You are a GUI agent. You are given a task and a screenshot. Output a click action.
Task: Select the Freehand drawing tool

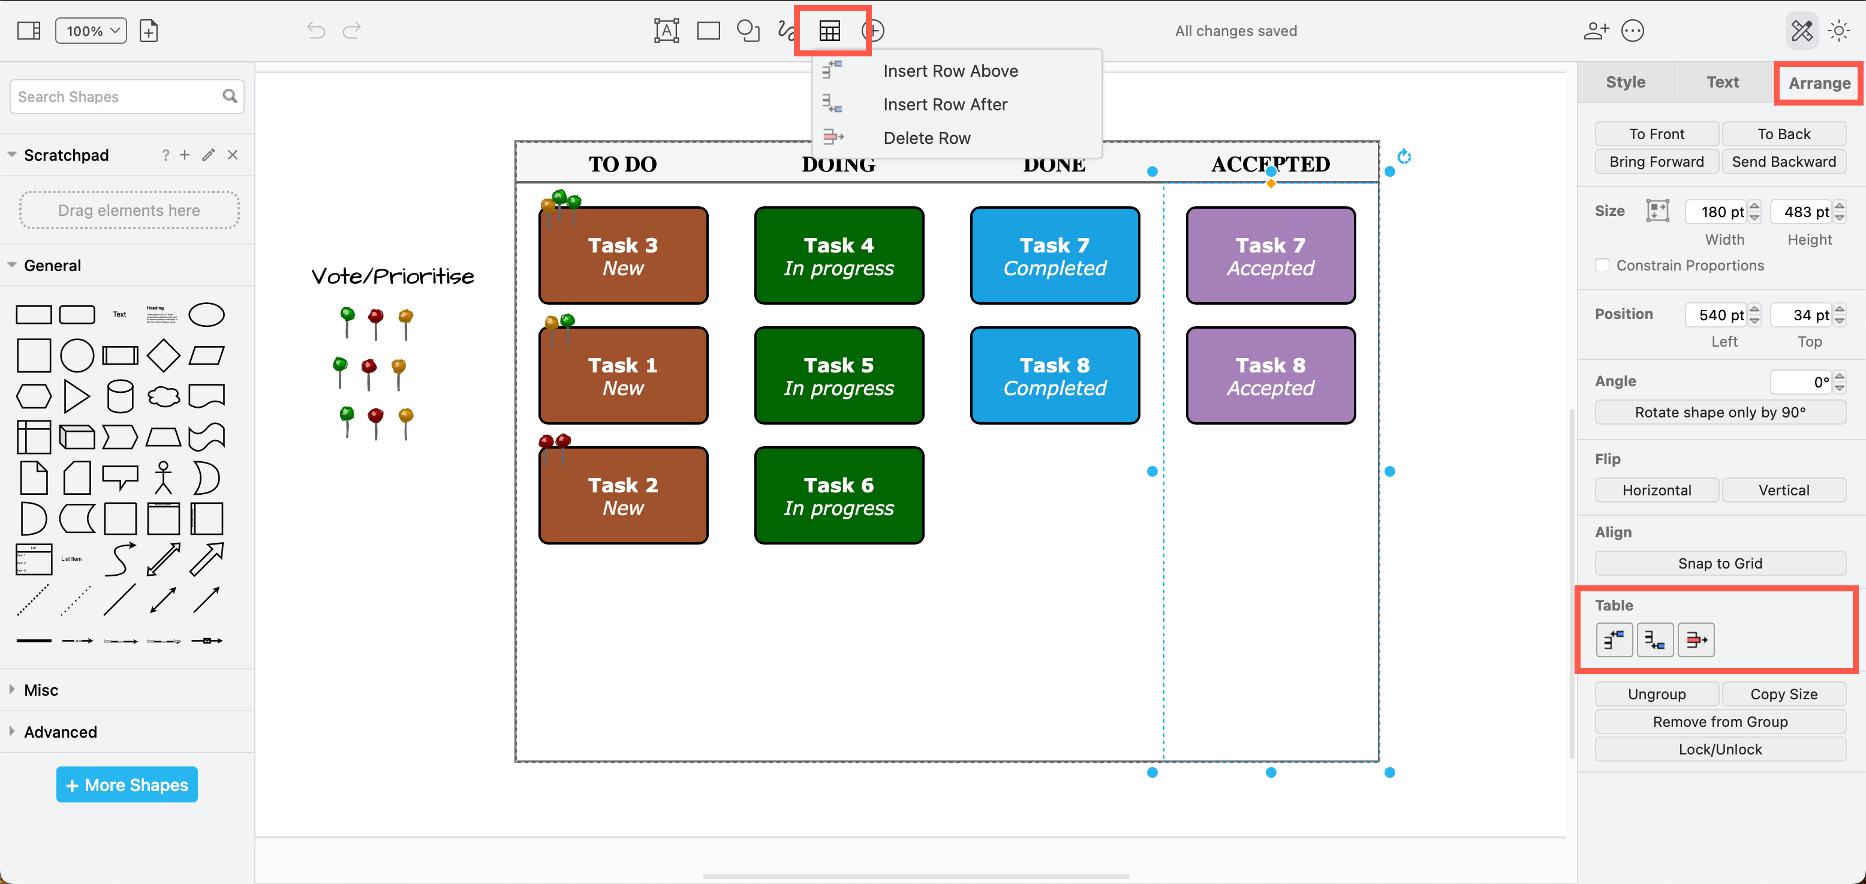[x=788, y=31]
